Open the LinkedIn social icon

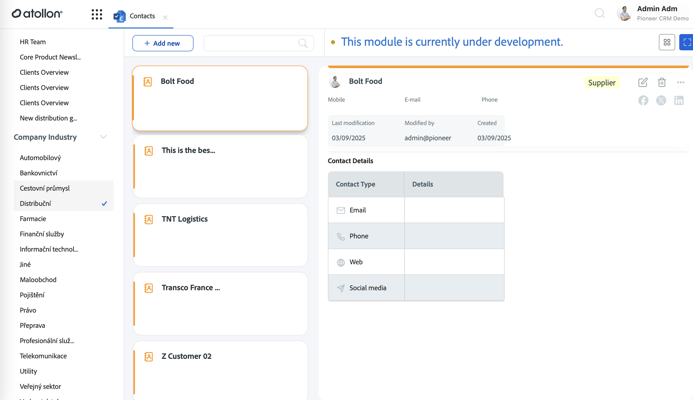[x=679, y=100]
